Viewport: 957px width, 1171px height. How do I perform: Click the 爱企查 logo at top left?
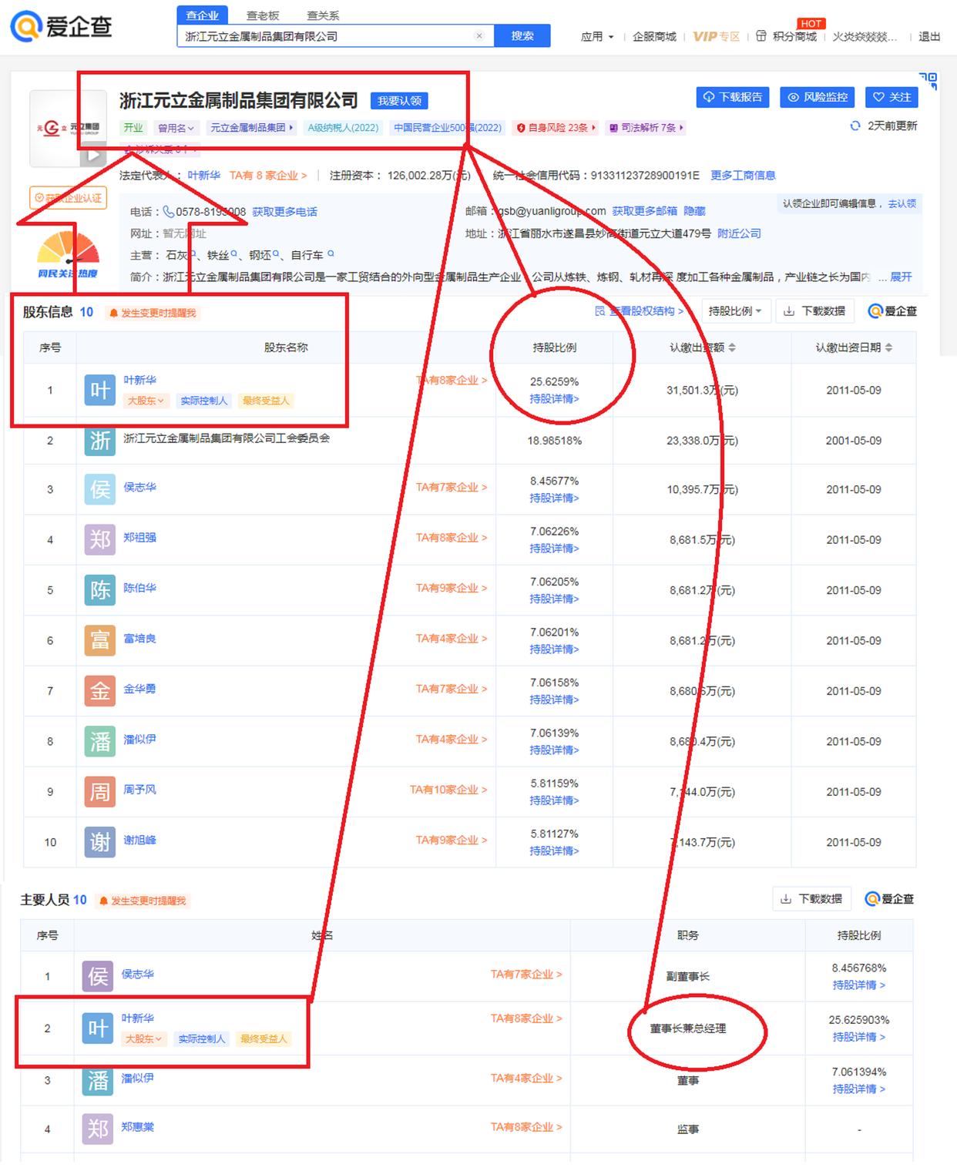(x=62, y=26)
